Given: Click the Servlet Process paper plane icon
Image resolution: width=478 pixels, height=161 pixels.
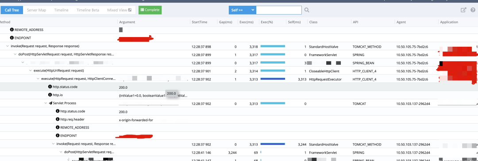Looking at the screenshot, I should (50, 103).
